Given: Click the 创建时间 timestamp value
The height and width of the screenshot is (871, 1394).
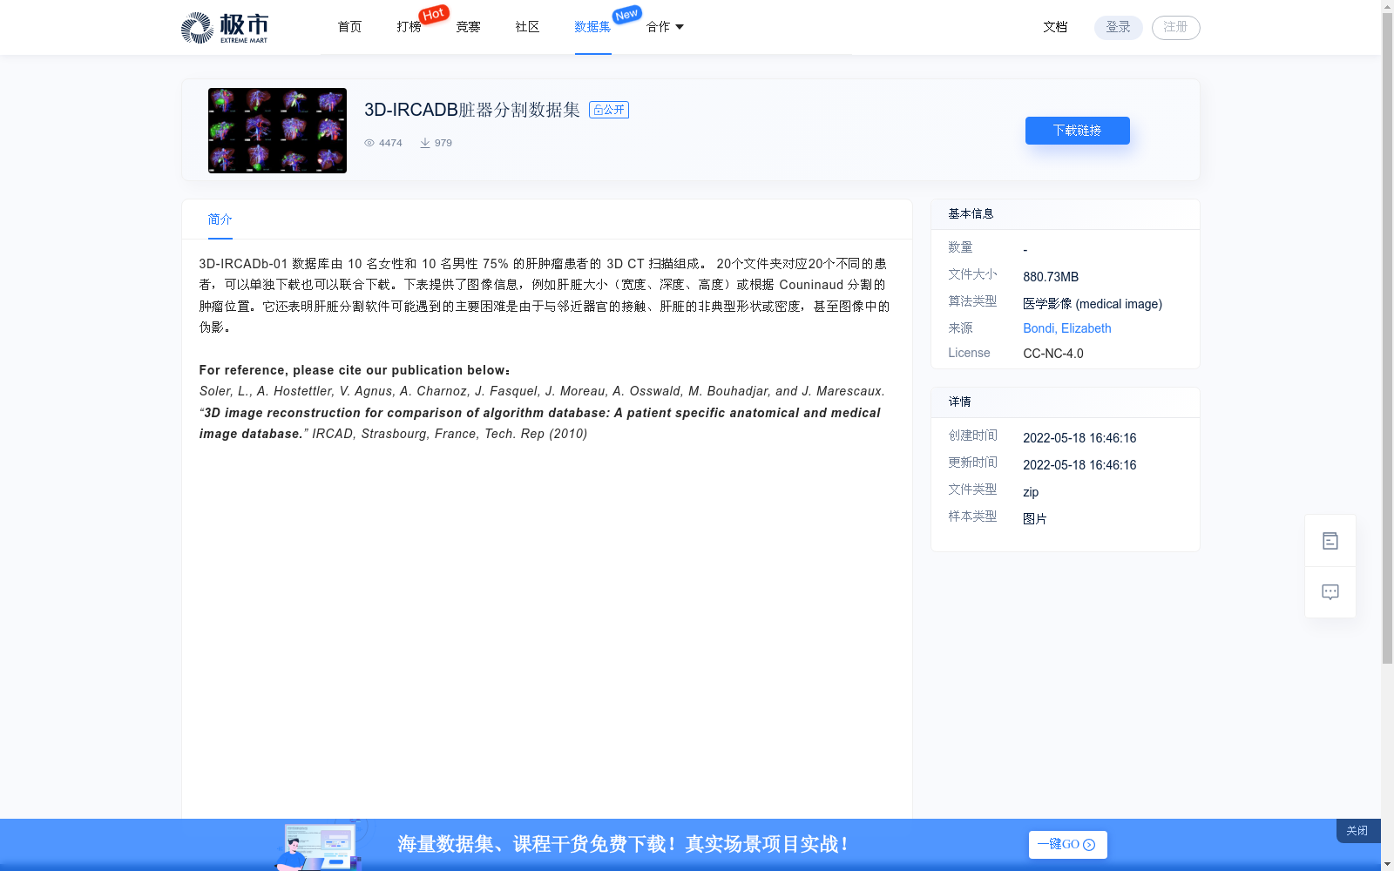Looking at the screenshot, I should 1079,438.
